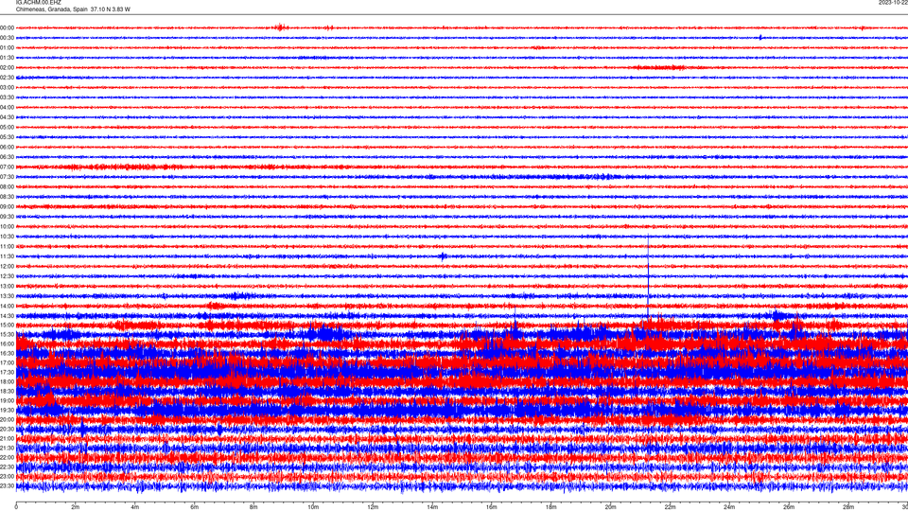Select the 13:00 trace time label
The width and height of the screenshot is (908, 511).
(7, 286)
